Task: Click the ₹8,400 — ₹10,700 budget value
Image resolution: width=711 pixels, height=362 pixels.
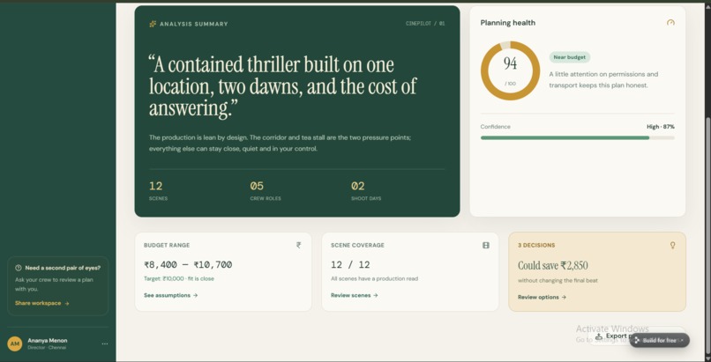Action: point(188,265)
